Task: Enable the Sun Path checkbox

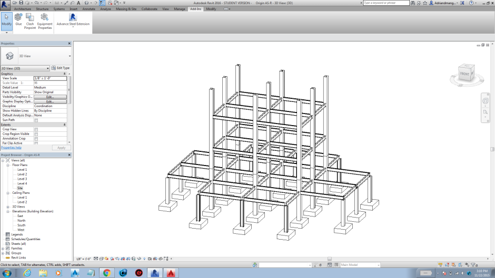Action: pos(36,120)
